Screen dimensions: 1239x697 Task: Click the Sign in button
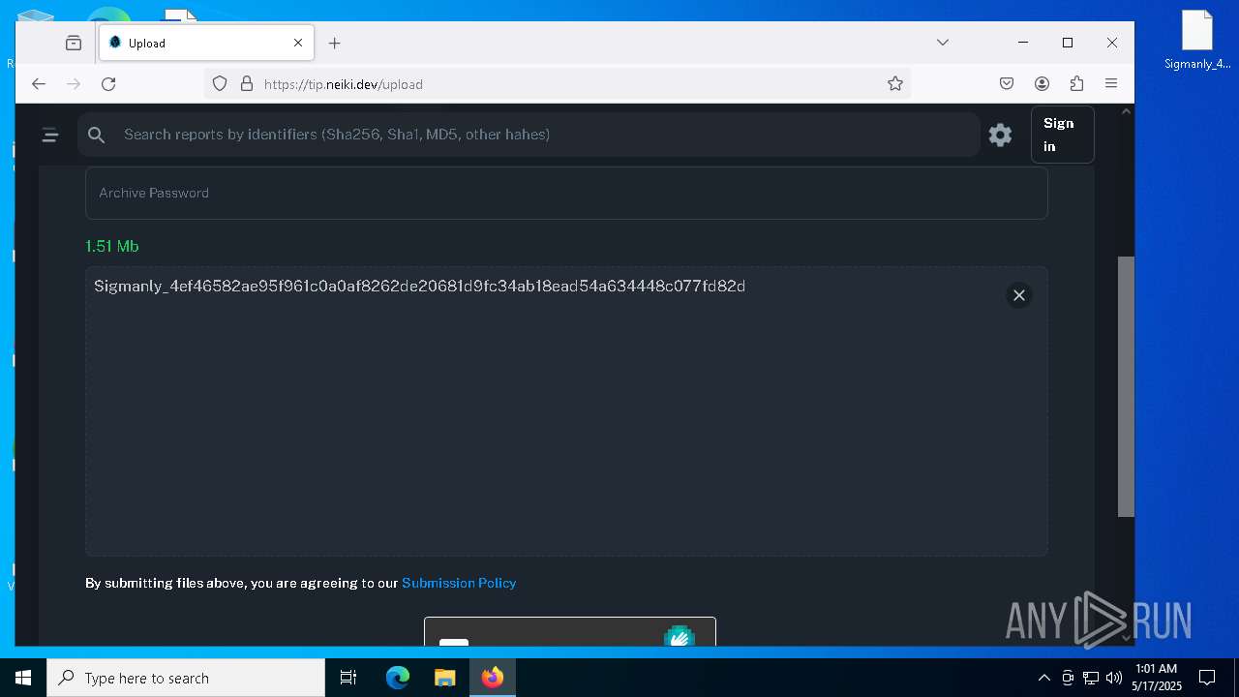tap(1063, 135)
